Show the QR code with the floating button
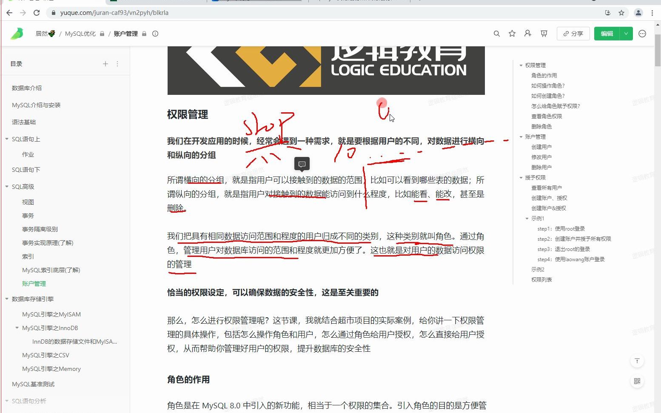 637,381
